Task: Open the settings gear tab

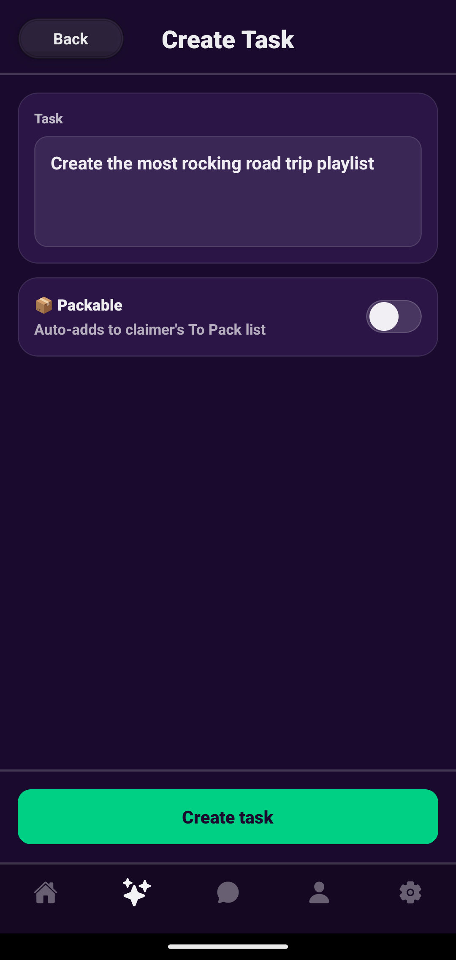Action: 410,892
